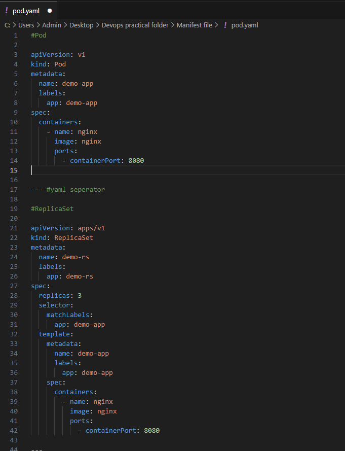Screen dimensions: 345x451
Task: Click '- name: nginx' on line 39
Action: coord(87,402)
